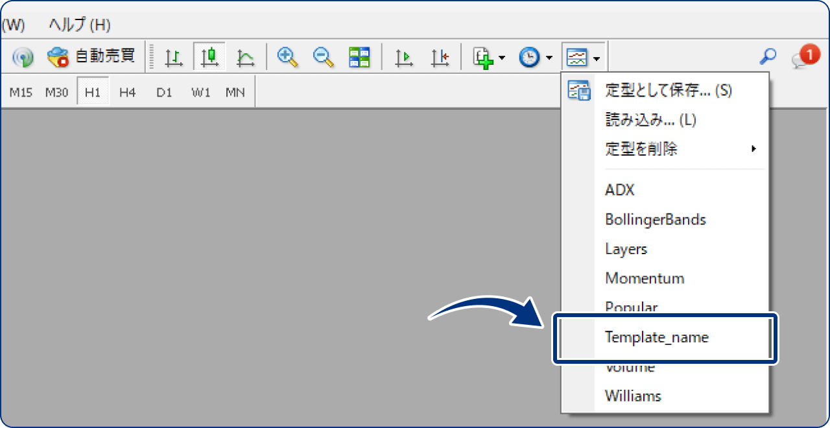Choose Template_name from the template menu
The width and height of the screenshot is (830, 428).
(x=656, y=337)
